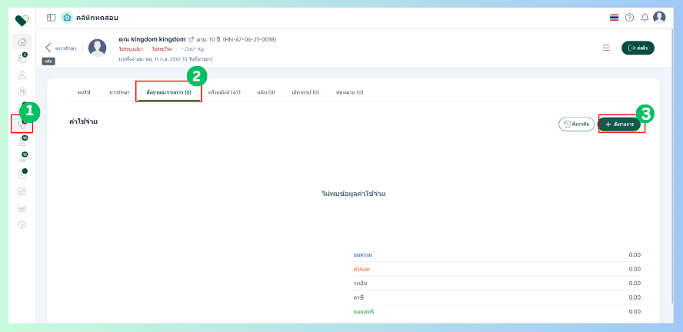683x332 pixels.
Task: Open the Home icon in the sidebar
Action: click(22, 41)
